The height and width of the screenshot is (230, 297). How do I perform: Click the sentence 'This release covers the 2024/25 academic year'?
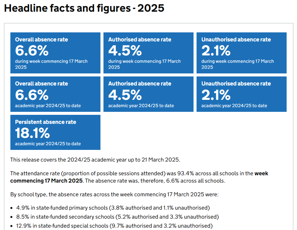pyautogui.click(x=95, y=160)
